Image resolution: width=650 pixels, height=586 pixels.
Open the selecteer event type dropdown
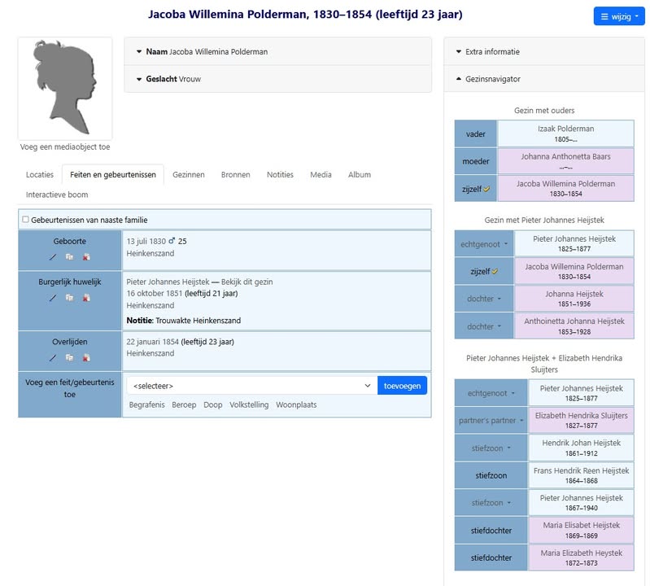pos(252,386)
